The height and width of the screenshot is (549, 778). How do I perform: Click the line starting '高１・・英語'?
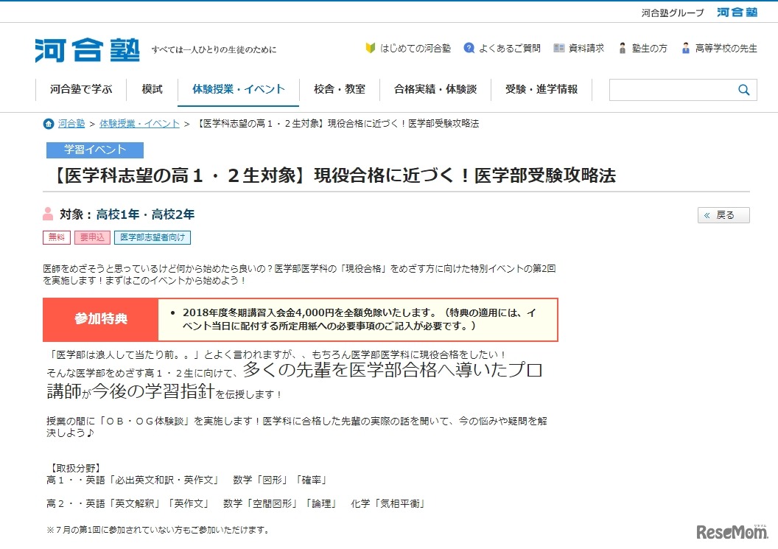[187, 480]
